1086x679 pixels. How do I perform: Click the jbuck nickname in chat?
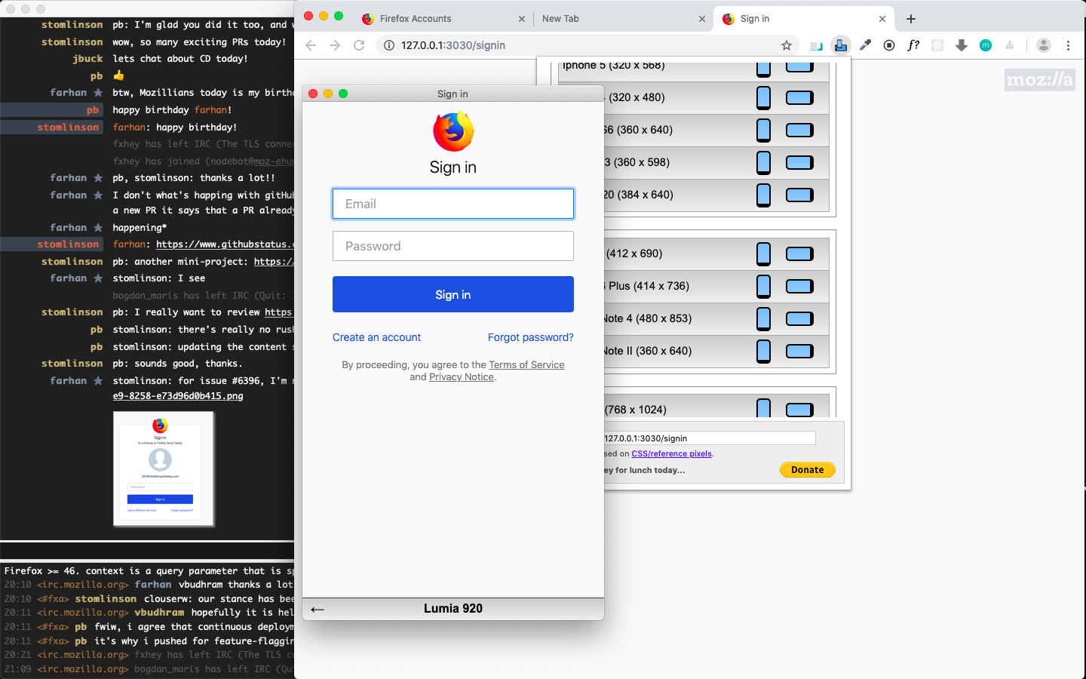[x=87, y=58]
